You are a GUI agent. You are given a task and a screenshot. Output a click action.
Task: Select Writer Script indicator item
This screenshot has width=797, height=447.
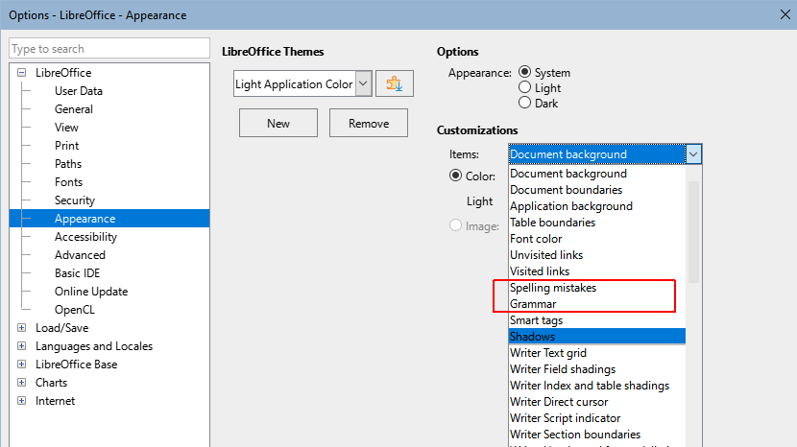tap(597, 417)
